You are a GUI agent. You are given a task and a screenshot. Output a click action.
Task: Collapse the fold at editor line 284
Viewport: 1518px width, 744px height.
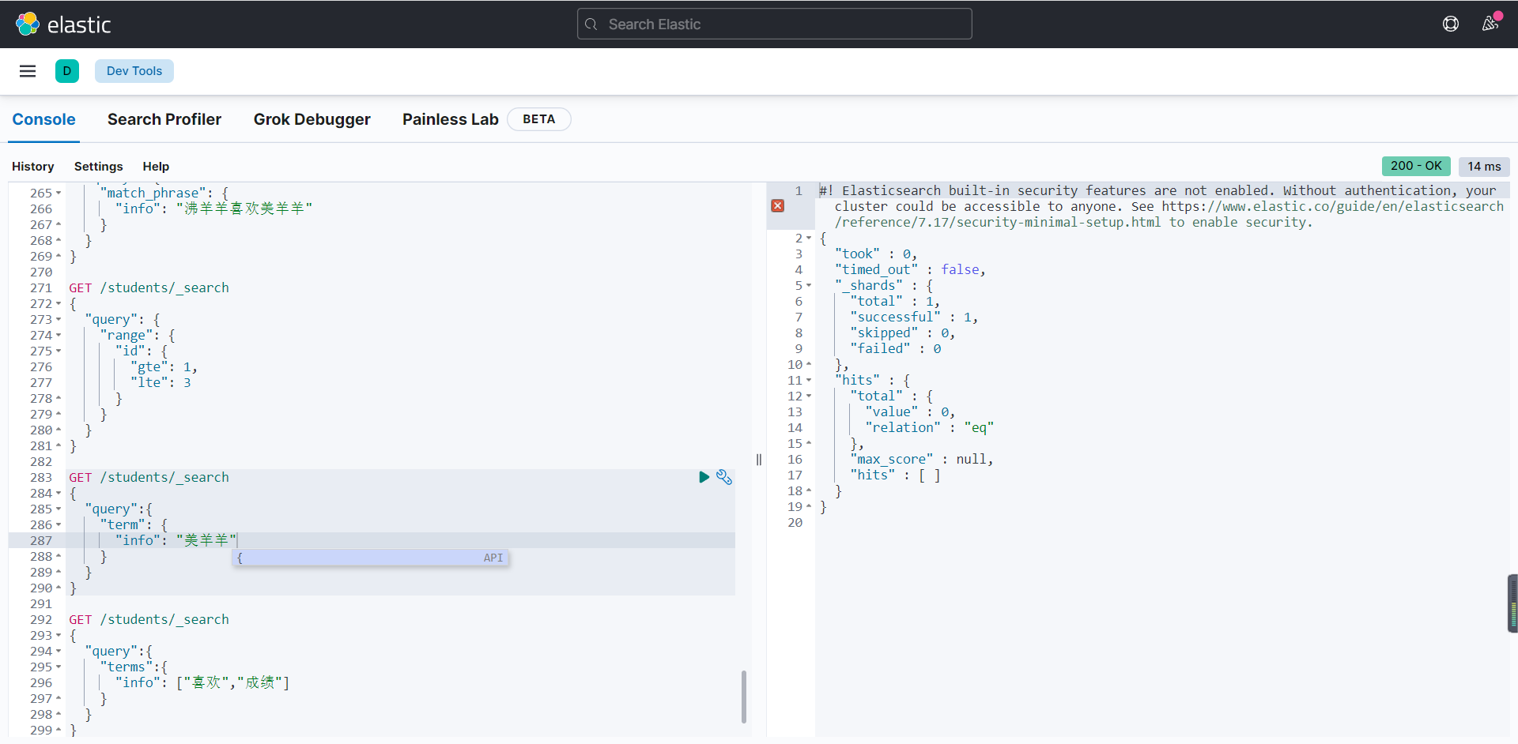click(59, 493)
